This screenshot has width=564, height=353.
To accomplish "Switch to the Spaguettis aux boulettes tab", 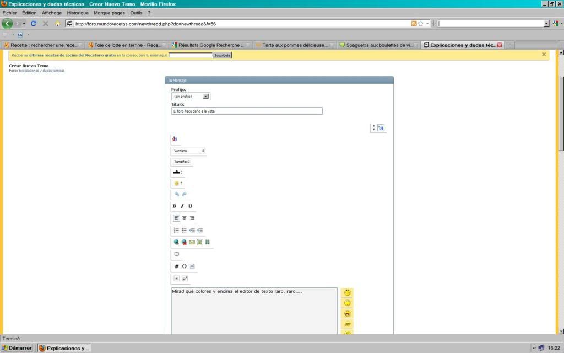I will (x=379, y=45).
